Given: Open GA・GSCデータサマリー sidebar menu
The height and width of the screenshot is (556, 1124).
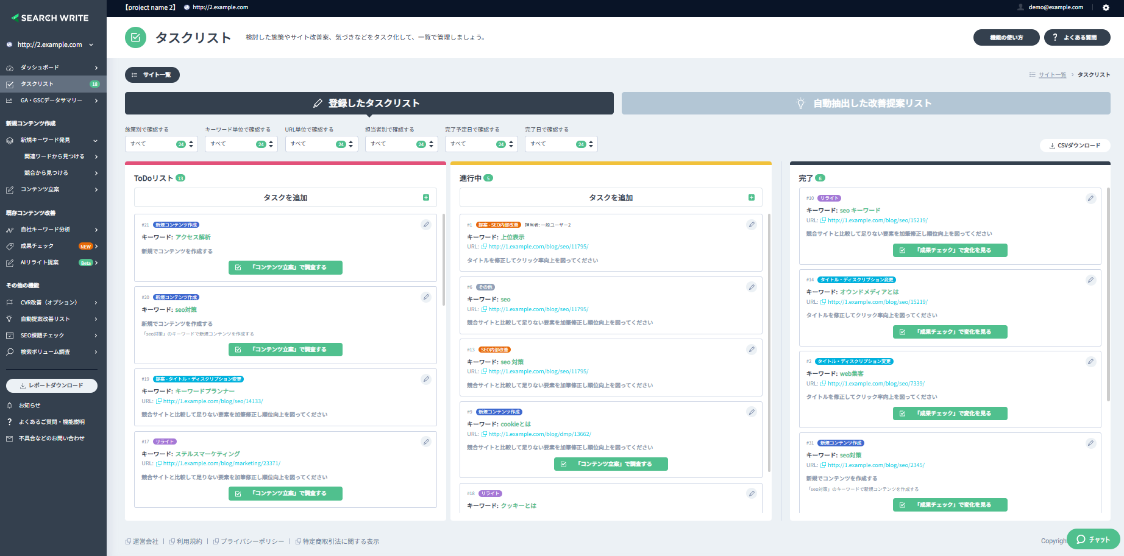Looking at the screenshot, I should point(53,100).
